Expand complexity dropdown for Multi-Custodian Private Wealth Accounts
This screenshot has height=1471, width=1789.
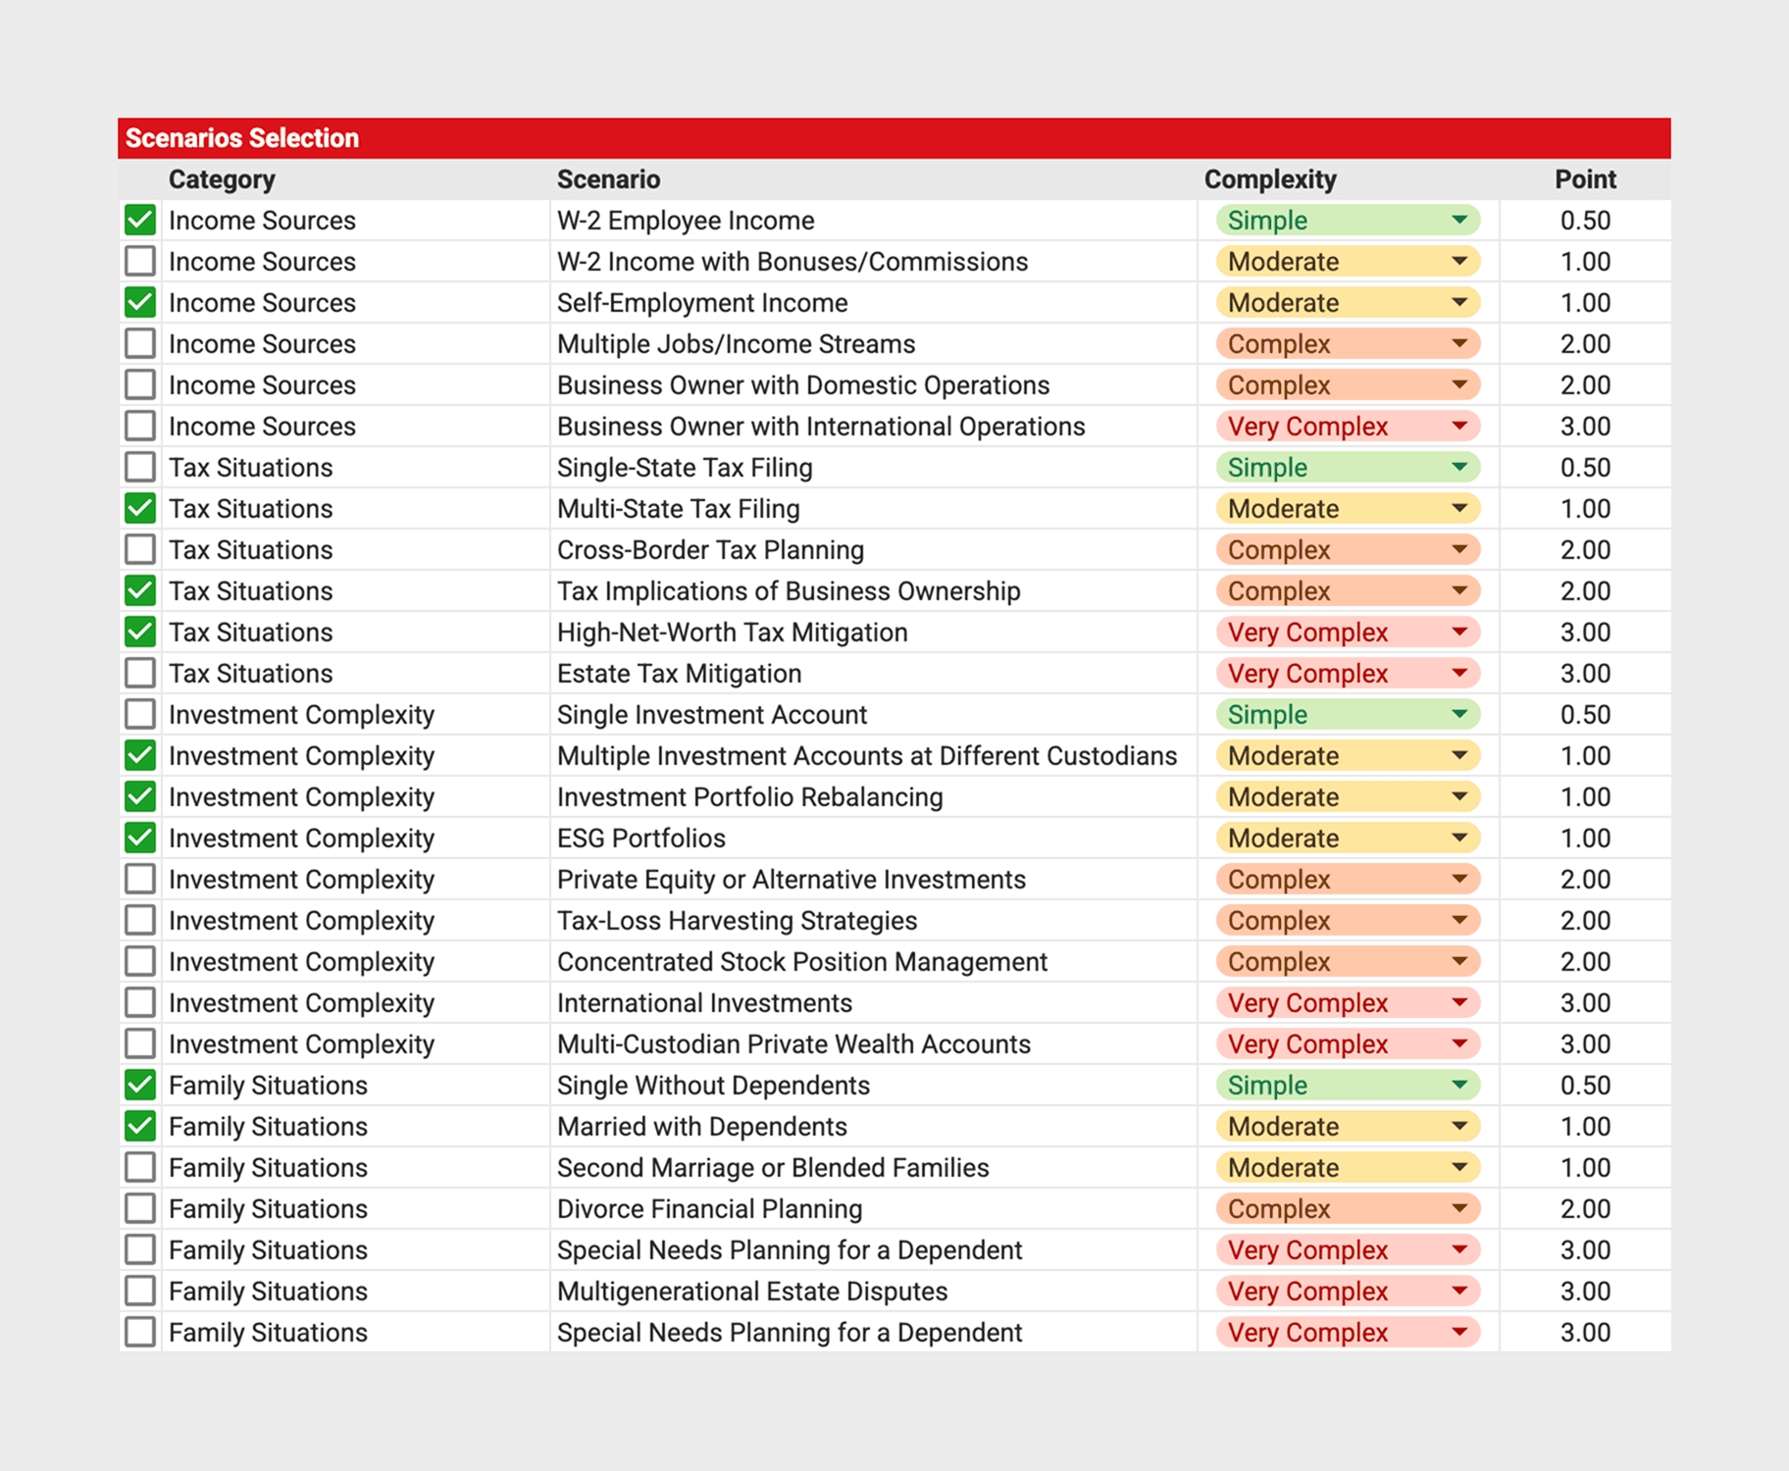click(x=1348, y=1044)
